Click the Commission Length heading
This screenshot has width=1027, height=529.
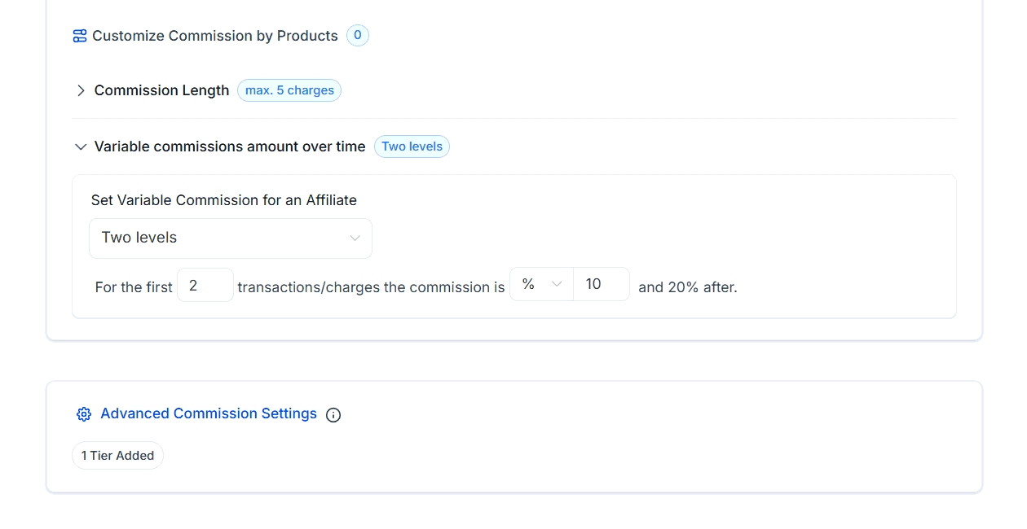coord(161,90)
